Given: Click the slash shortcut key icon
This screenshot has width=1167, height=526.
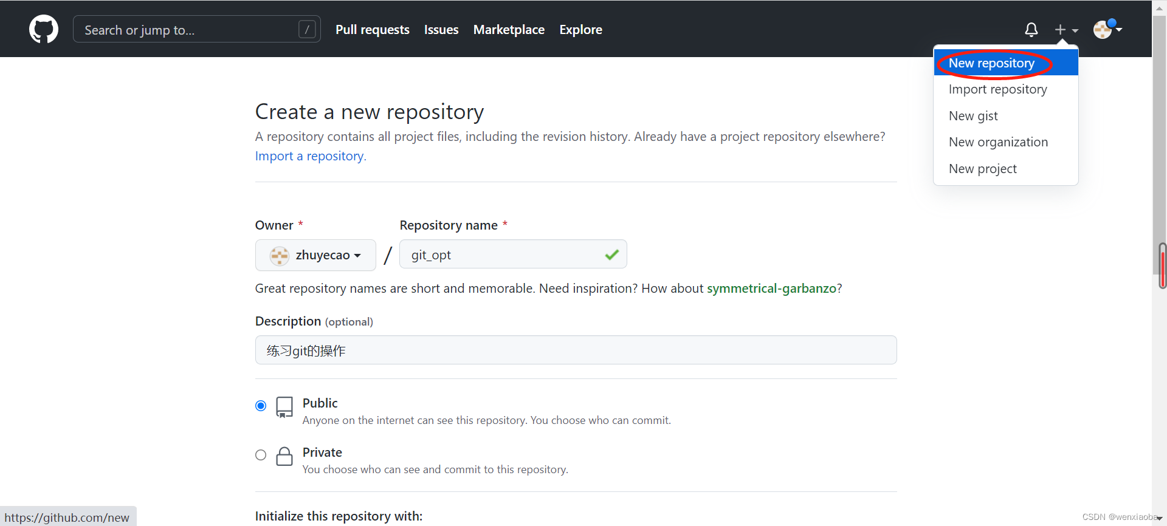Looking at the screenshot, I should click(x=308, y=29).
